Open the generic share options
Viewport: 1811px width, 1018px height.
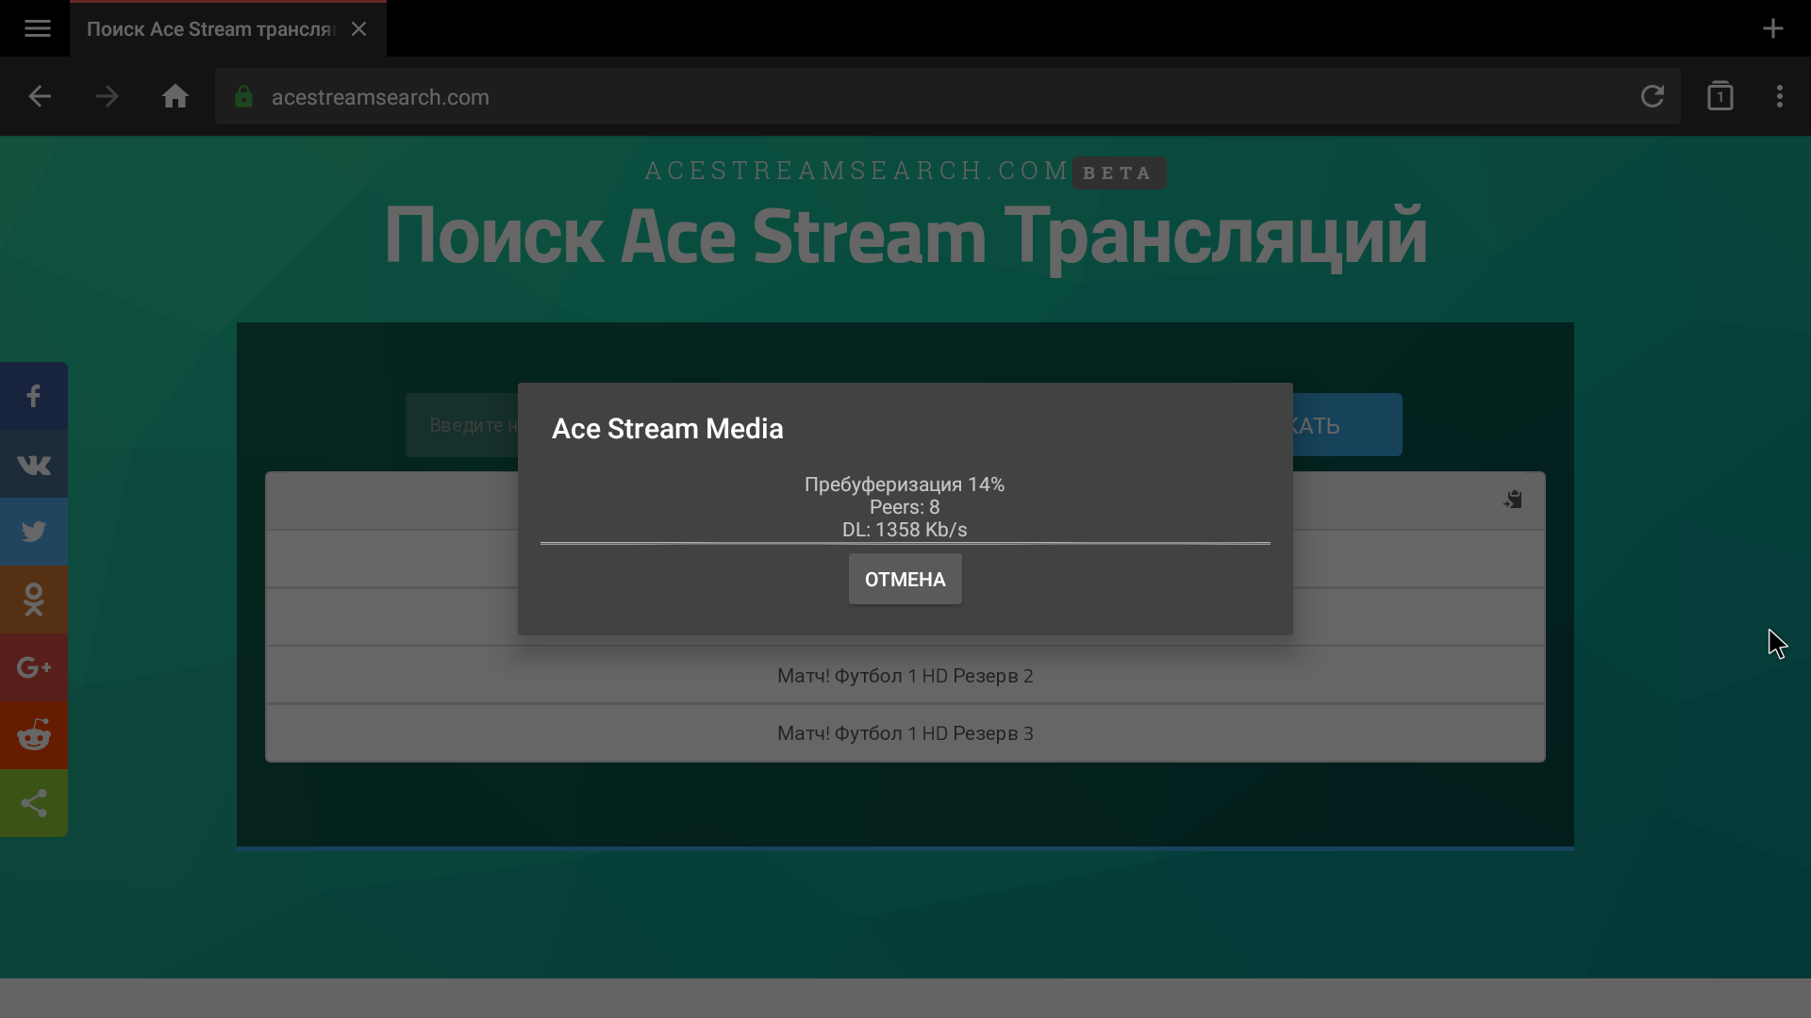pos(34,803)
